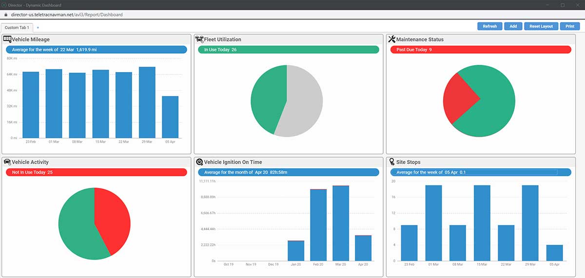Click the Director app icon in title bar

tap(4, 5)
